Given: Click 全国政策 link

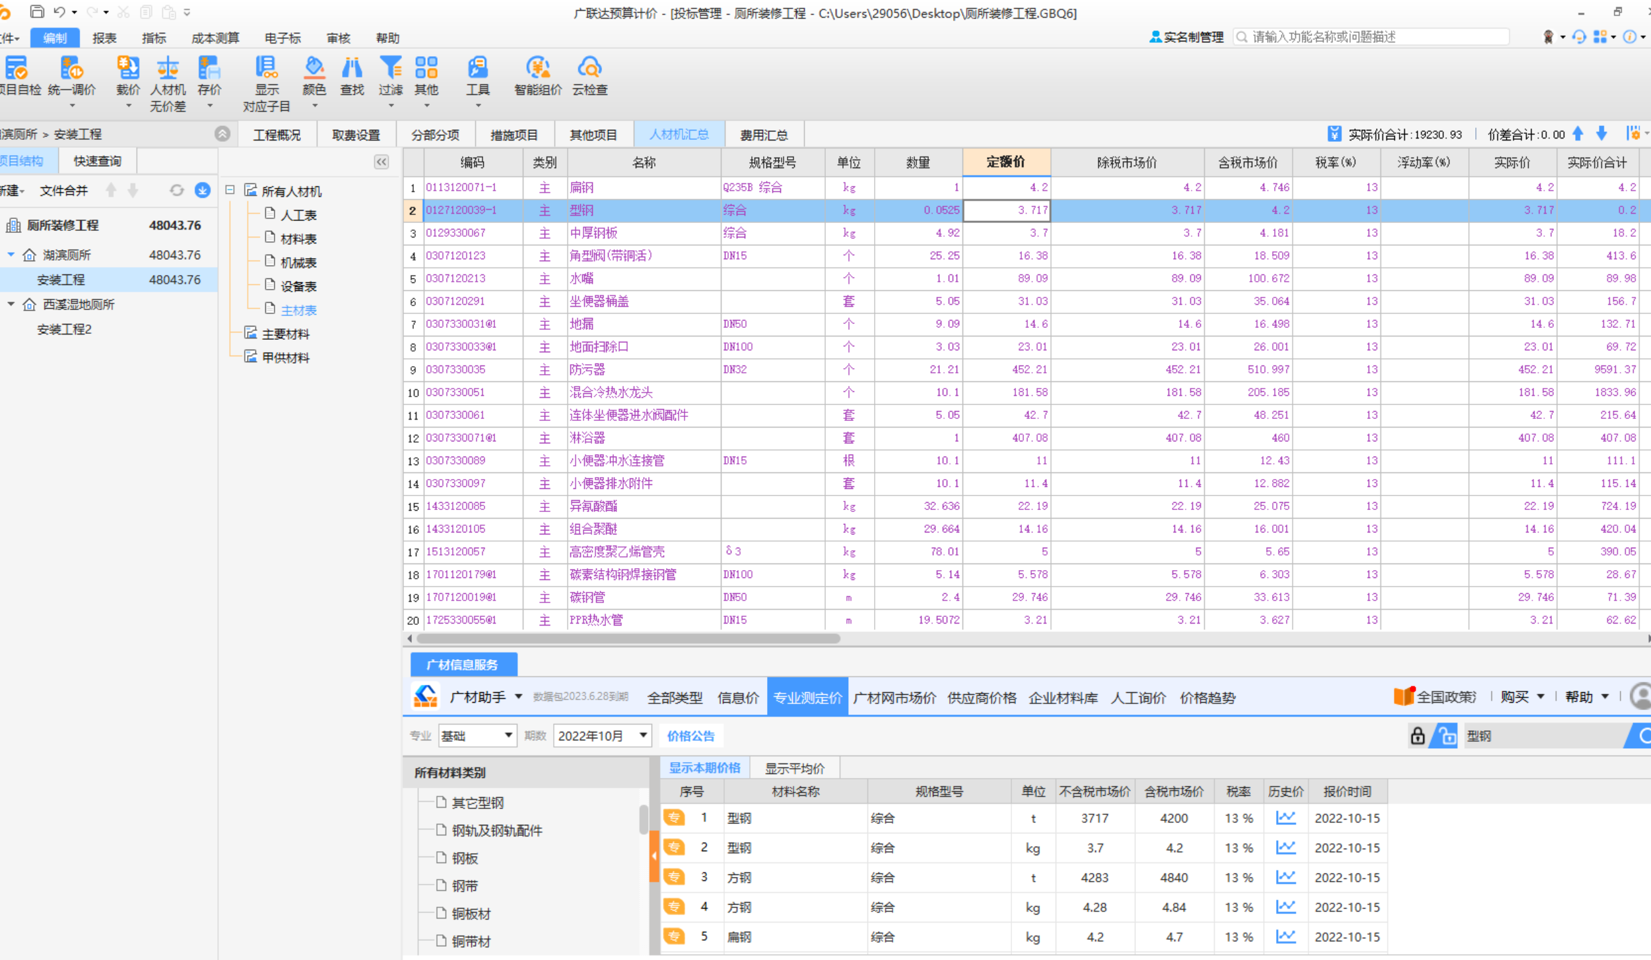Looking at the screenshot, I should pyautogui.click(x=1435, y=697).
